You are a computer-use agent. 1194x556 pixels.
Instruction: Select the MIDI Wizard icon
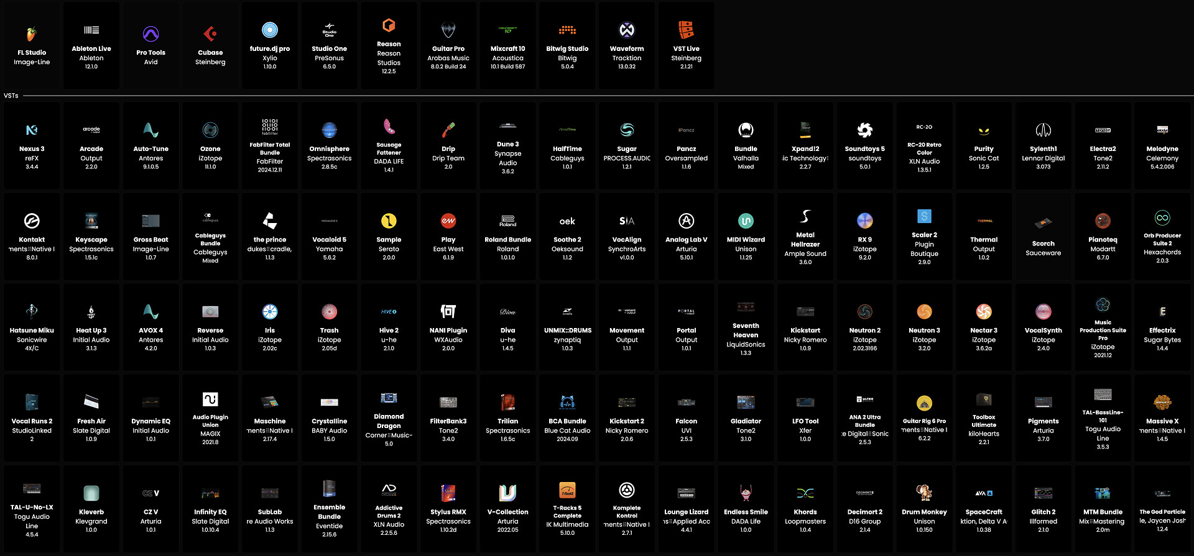(746, 221)
